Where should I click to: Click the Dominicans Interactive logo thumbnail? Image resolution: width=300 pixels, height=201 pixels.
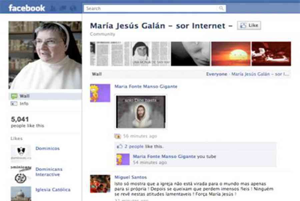click(x=21, y=174)
